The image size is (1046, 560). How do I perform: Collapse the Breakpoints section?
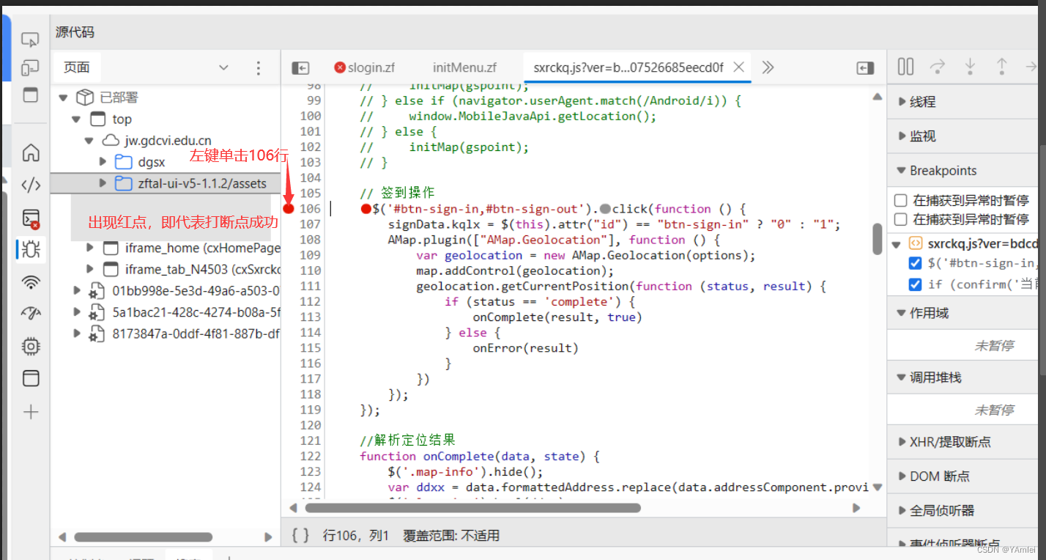click(x=902, y=171)
